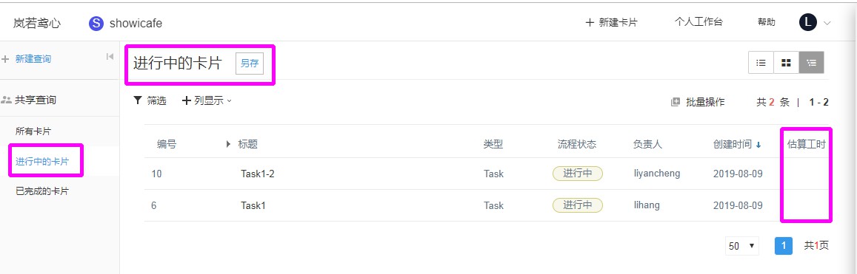Select 已完成的卡片 query
Viewport: 857px width, 274px height.
[x=42, y=191]
